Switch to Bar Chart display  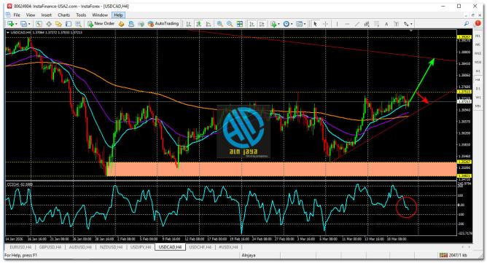click(x=189, y=24)
